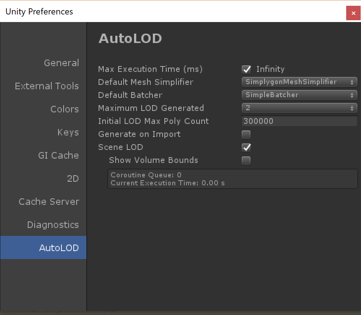Click the Initial LOD Max Poly Count field
Screen dimensions: 361x315
tap(299, 121)
